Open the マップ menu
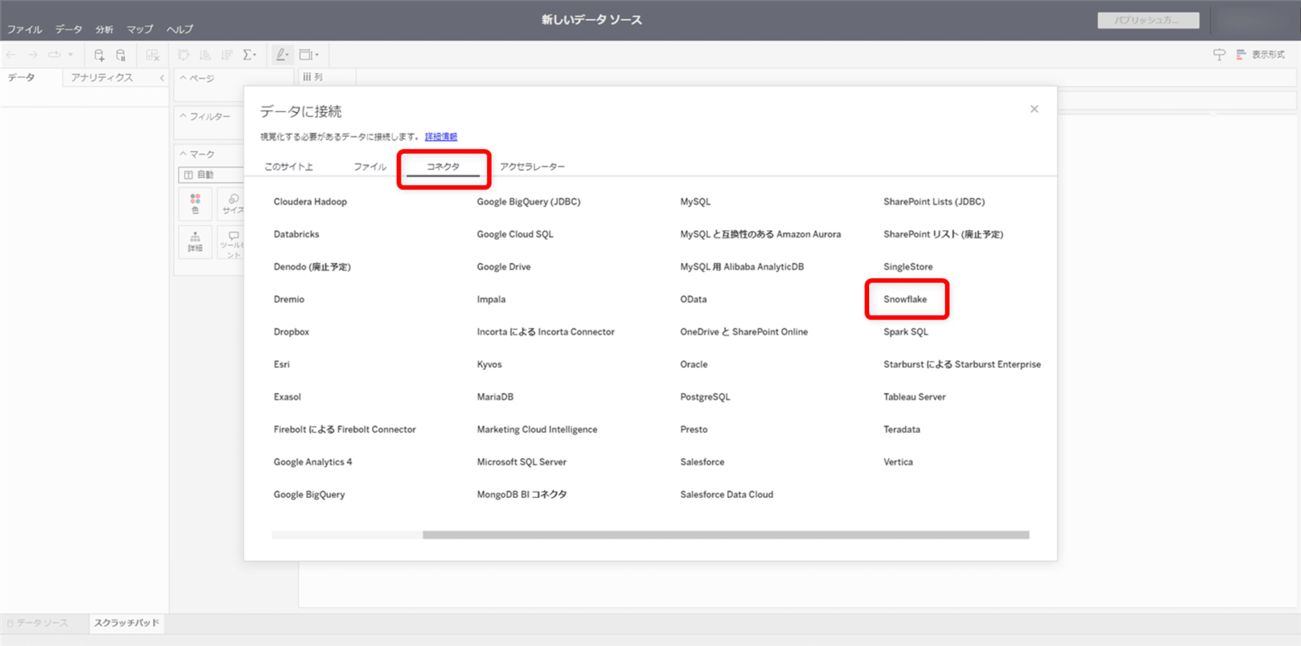Image resolution: width=1301 pixels, height=646 pixels. click(140, 29)
